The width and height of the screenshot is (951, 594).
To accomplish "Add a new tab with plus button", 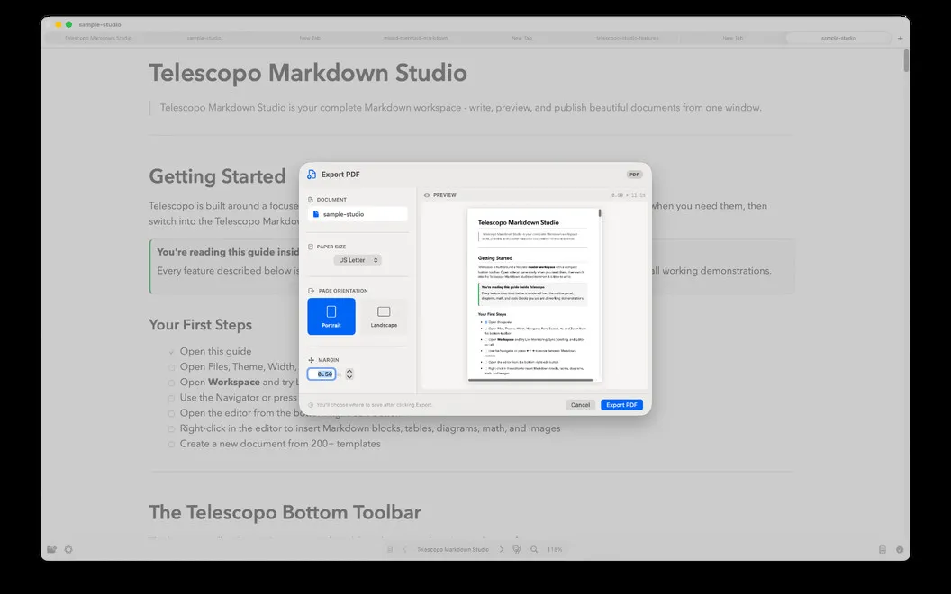I will [x=900, y=38].
